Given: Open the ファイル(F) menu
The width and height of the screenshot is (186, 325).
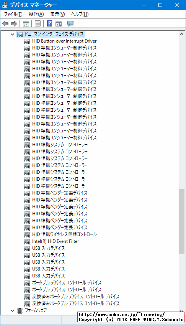Looking at the screenshot, I should (13, 14).
